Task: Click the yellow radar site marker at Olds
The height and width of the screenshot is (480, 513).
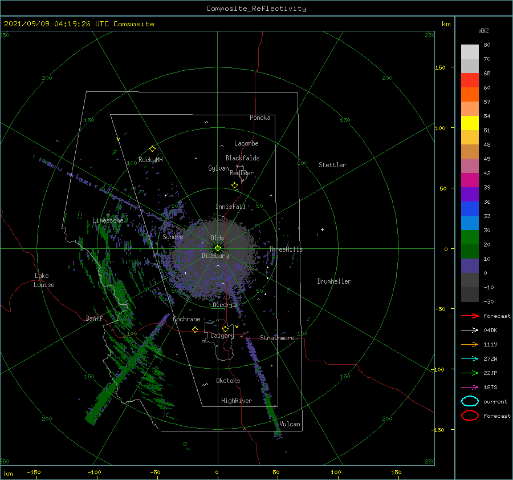Action: pyautogui.click(x=218, y=248)
